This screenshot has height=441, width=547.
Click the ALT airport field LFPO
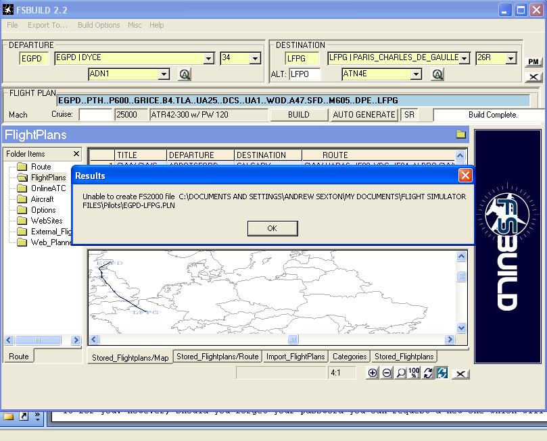[304, 74]
